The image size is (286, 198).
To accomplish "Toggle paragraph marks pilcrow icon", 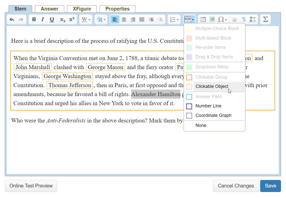I will pyautogui.click(x=244, y=20).
